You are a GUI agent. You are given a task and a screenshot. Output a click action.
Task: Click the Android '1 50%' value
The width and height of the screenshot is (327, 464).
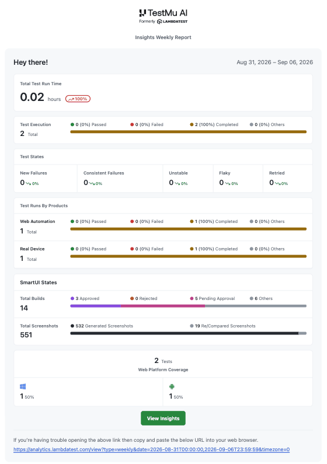click(176, 396)
